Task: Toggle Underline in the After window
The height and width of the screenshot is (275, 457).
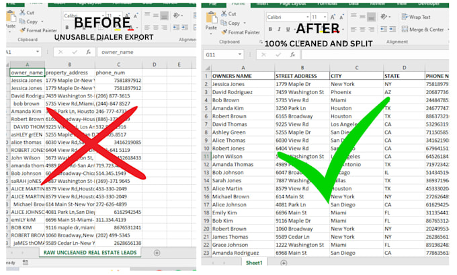Action: (x=288, y=29)
